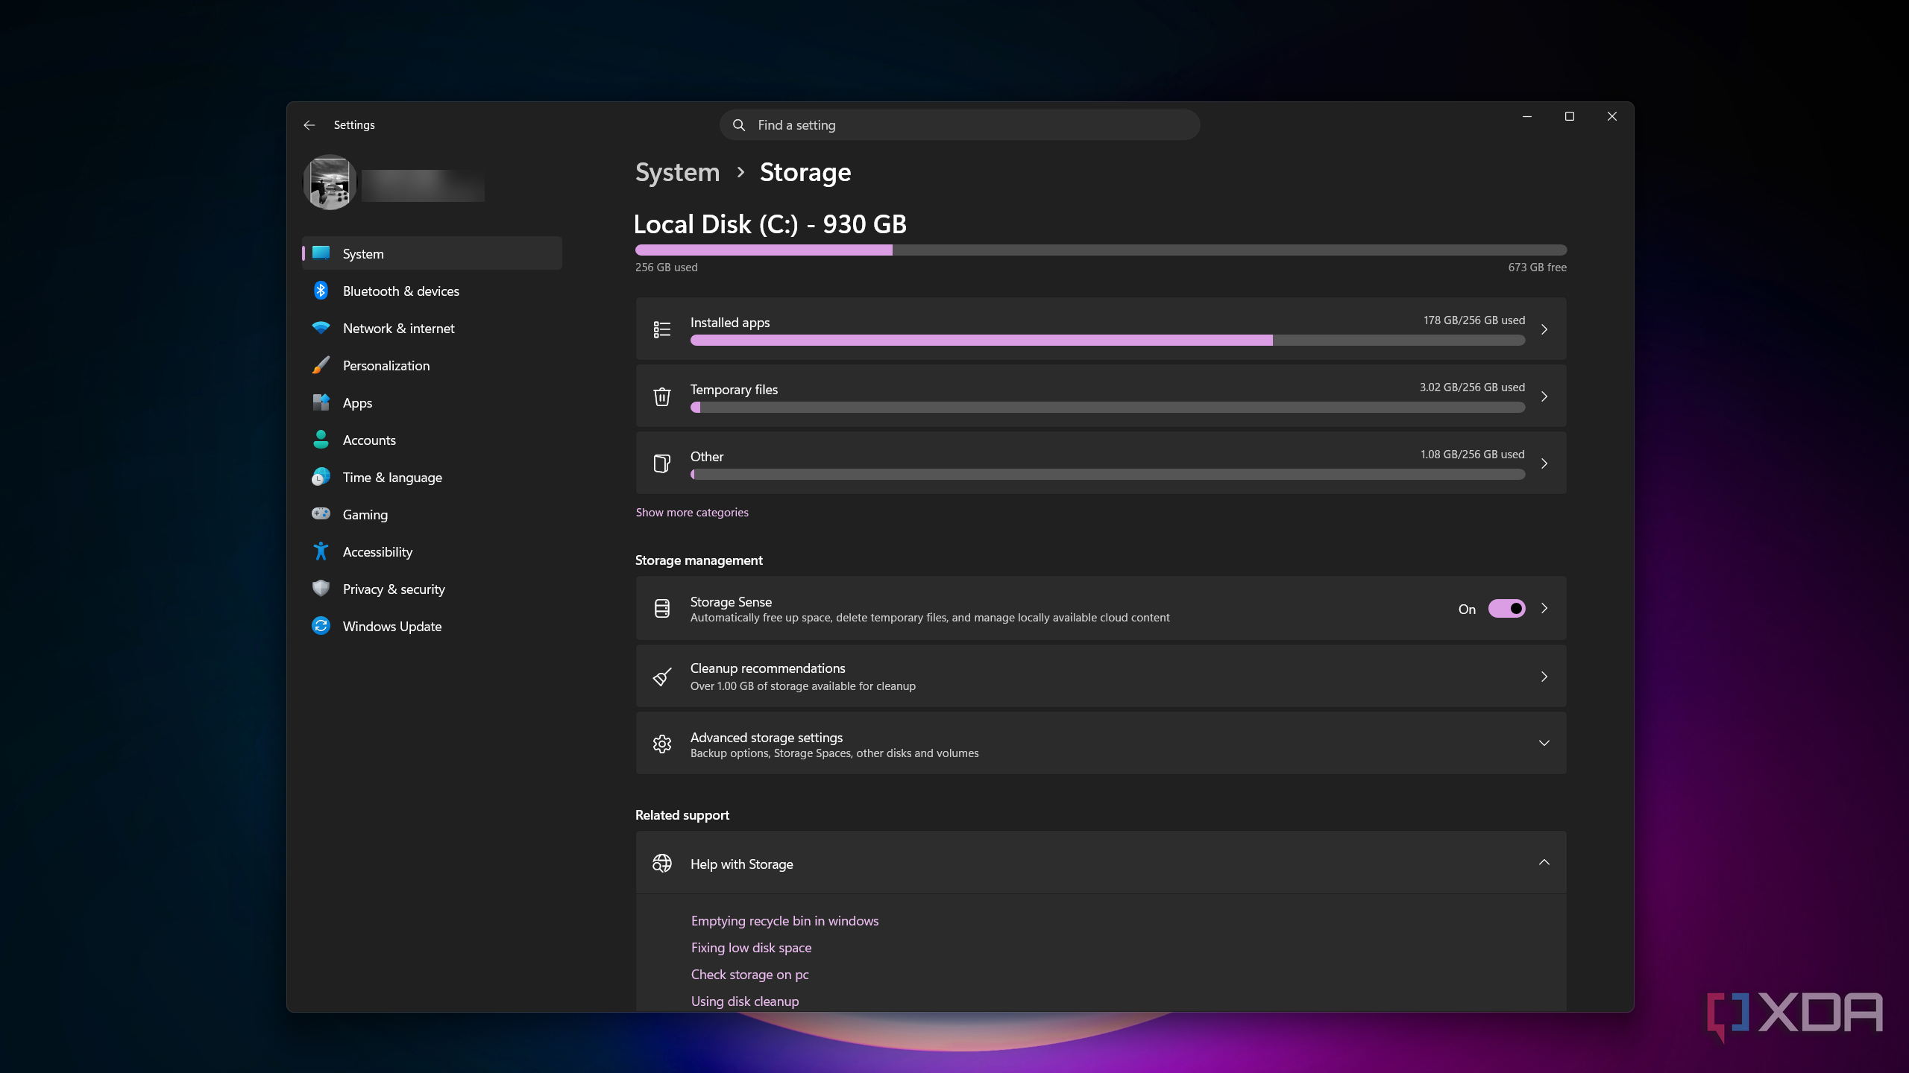Click the Storage Sense drive icon
Viewport: 1909px width, 1073px height.
tap(662, 609)
